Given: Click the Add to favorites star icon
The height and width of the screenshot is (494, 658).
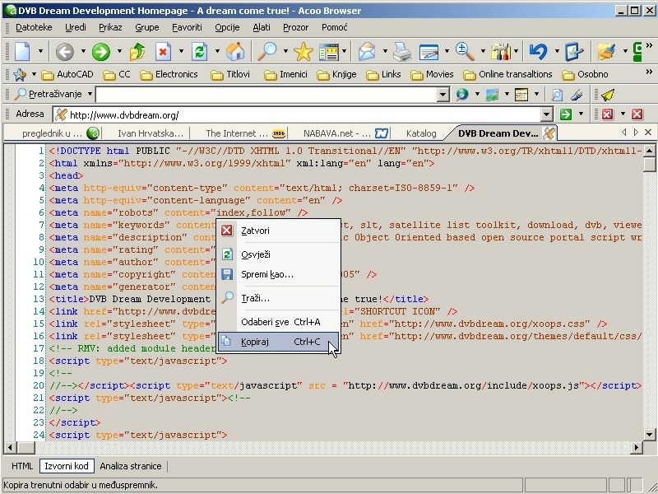Looking at the screenshot, I should [x=20, y=74].
